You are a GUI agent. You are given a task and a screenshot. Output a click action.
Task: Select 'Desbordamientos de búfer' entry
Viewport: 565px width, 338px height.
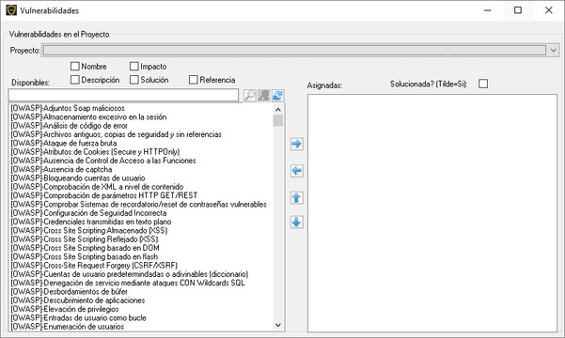69,292
